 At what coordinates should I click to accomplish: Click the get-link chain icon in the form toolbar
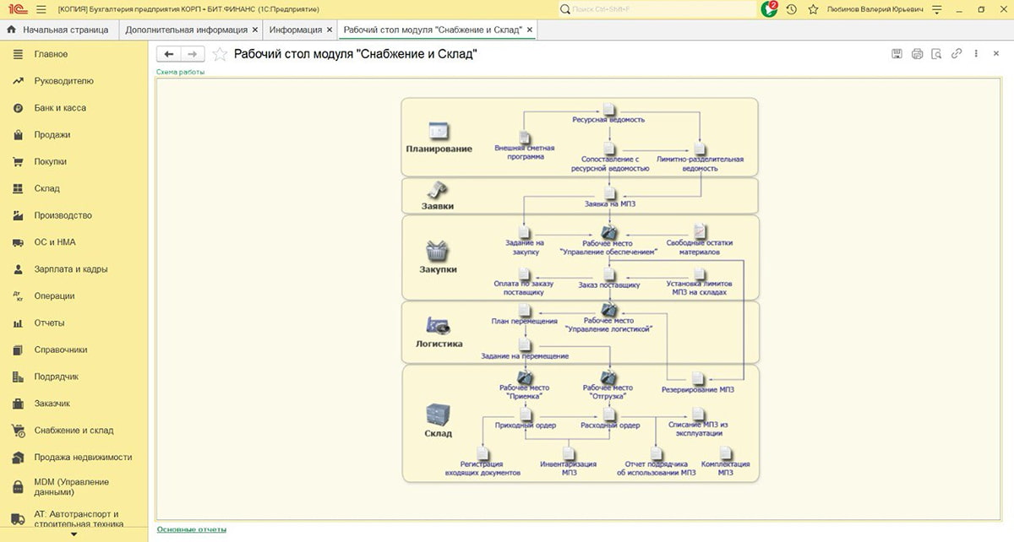coord(957,54)
